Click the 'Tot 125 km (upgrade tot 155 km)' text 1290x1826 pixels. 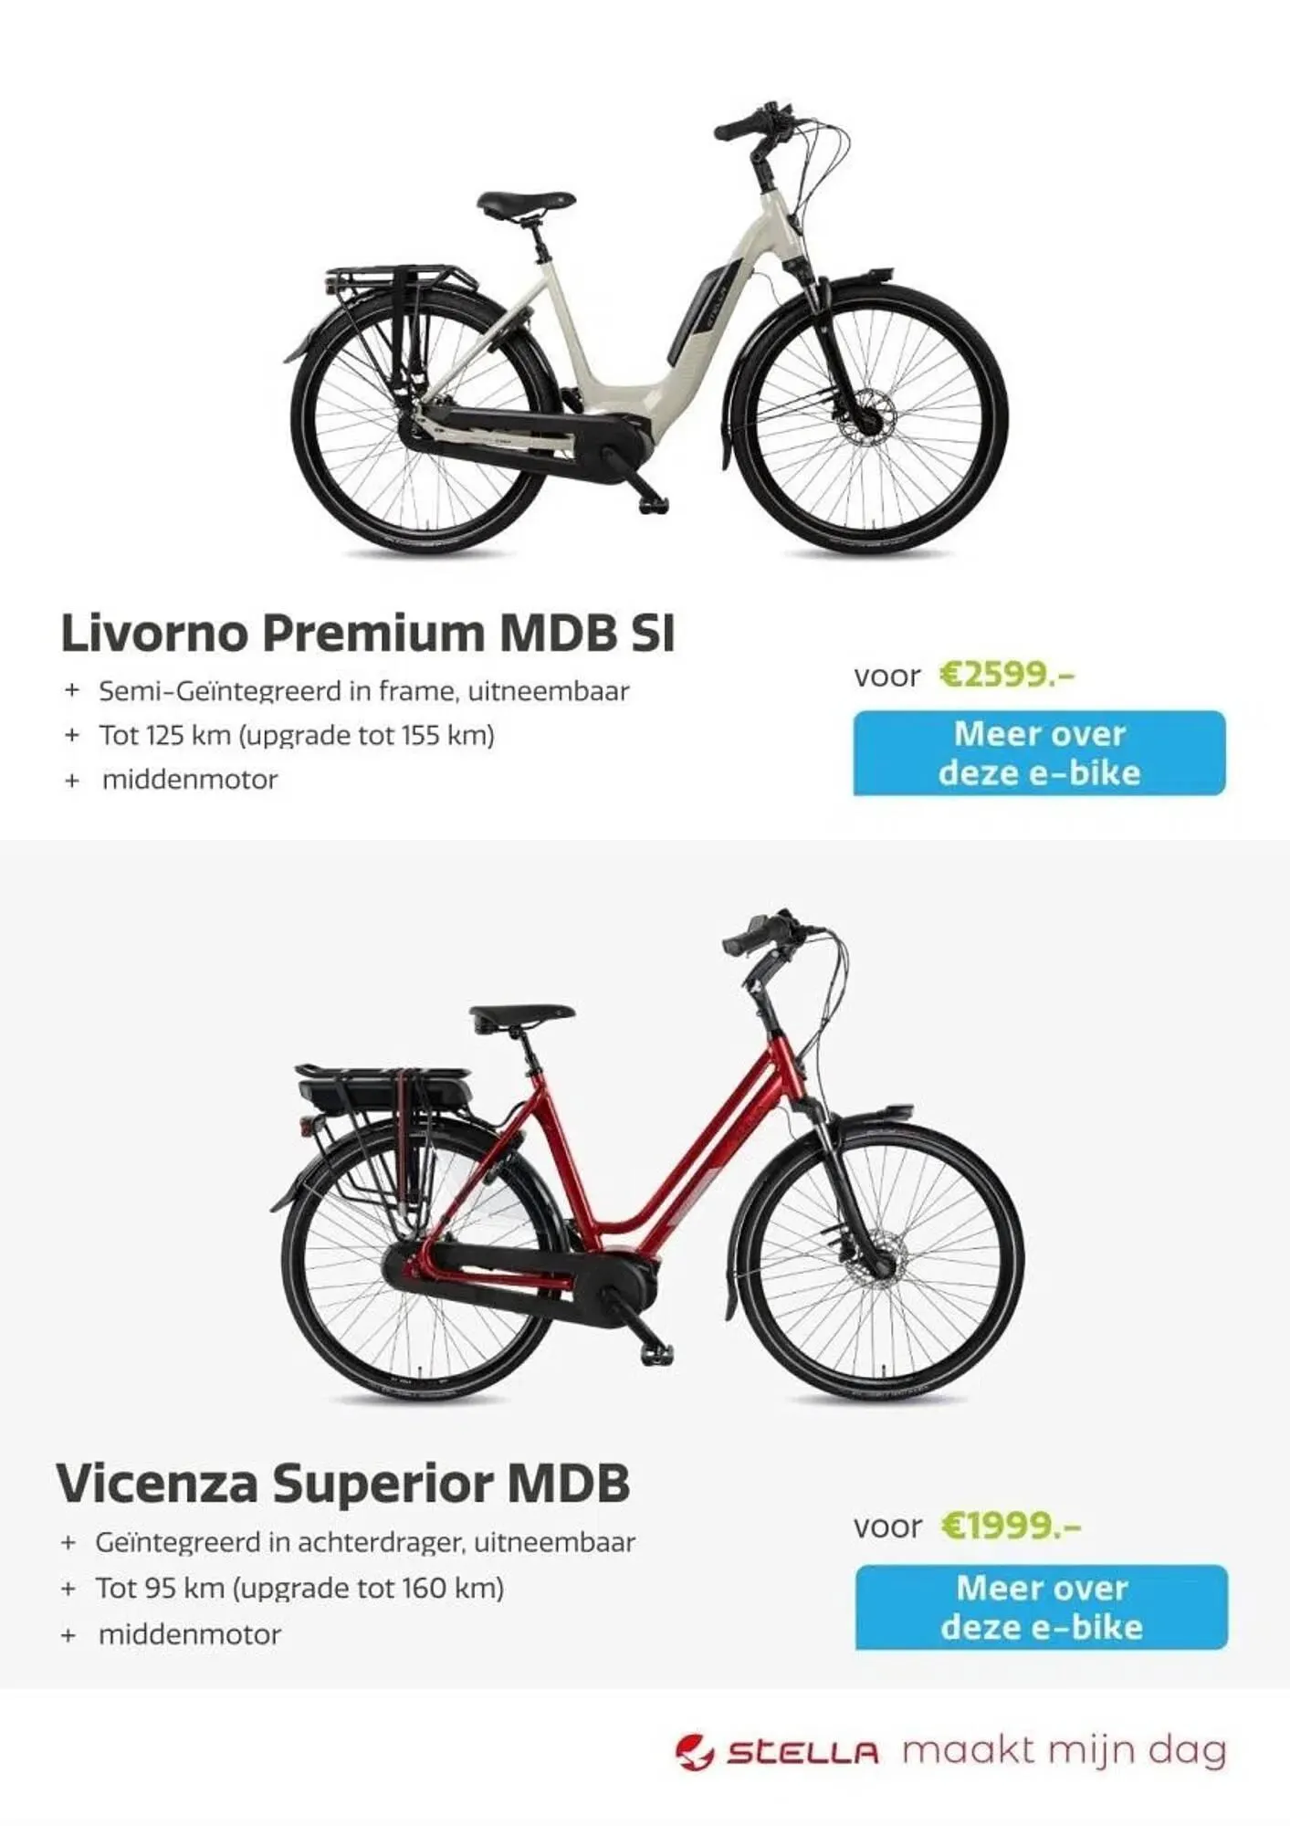pos(297,735)
